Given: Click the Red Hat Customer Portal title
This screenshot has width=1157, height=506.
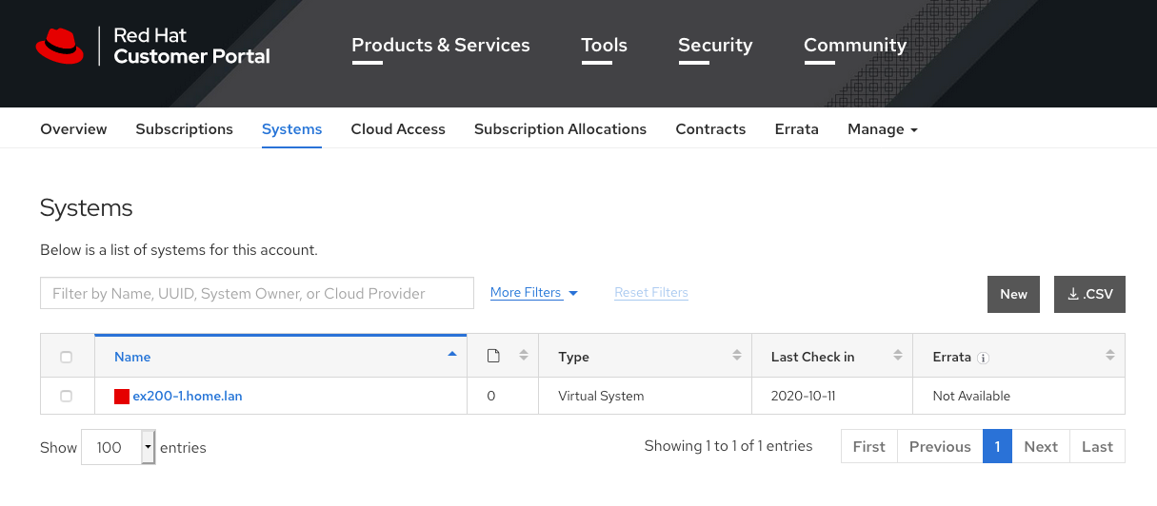Looking at the screenshot, I should (191, 46).
